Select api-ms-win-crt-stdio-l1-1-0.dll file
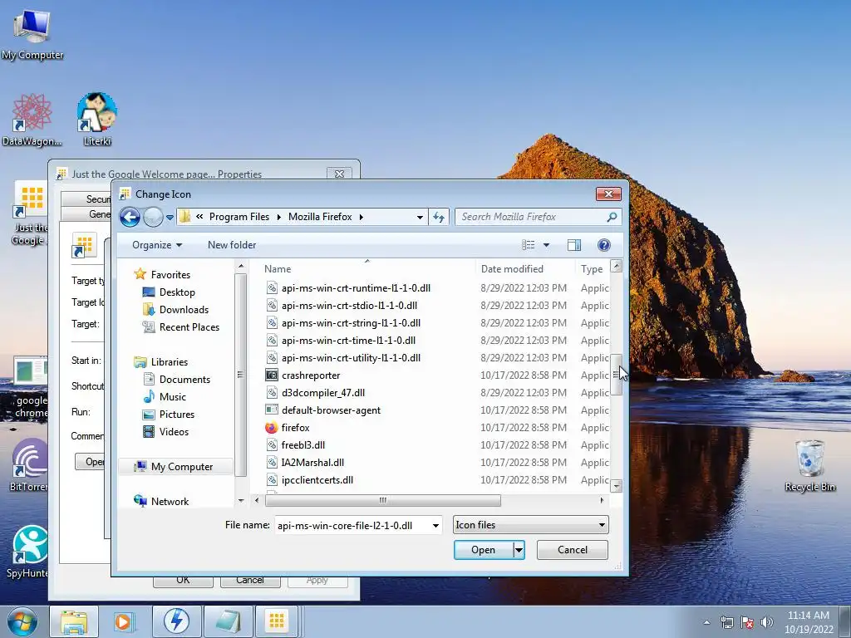 coord(350,306)
